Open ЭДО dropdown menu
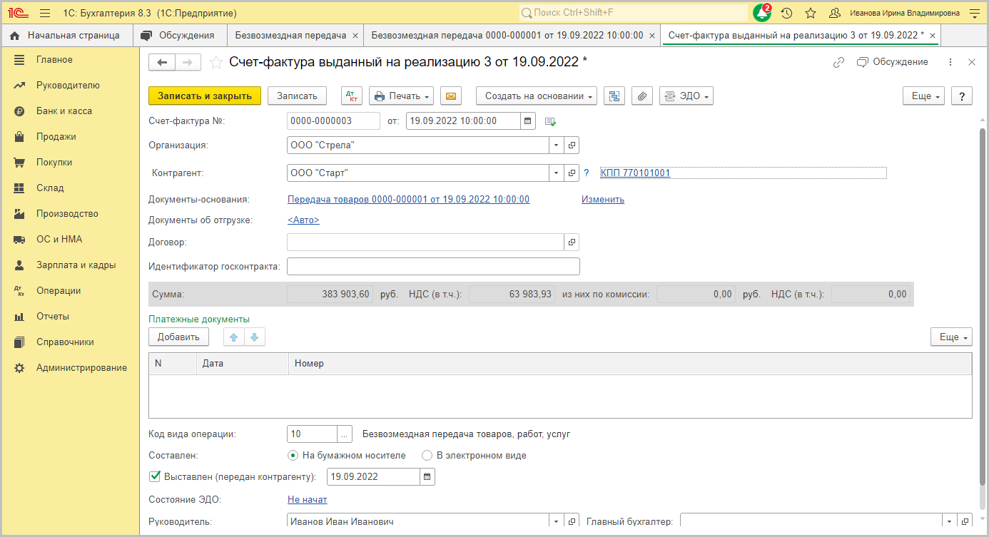 coord(686,96)
